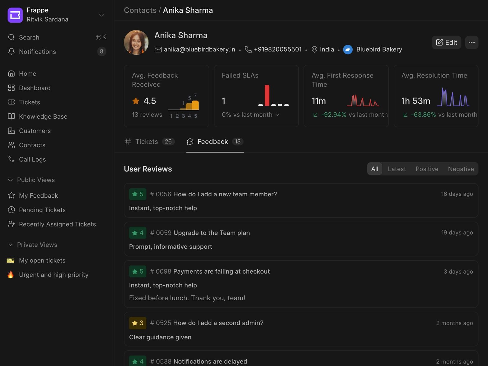Screen dimensions: 488x366
Task: Click the 5-star rating badge on ticket 0056
Action: click(x=138, y=194)
